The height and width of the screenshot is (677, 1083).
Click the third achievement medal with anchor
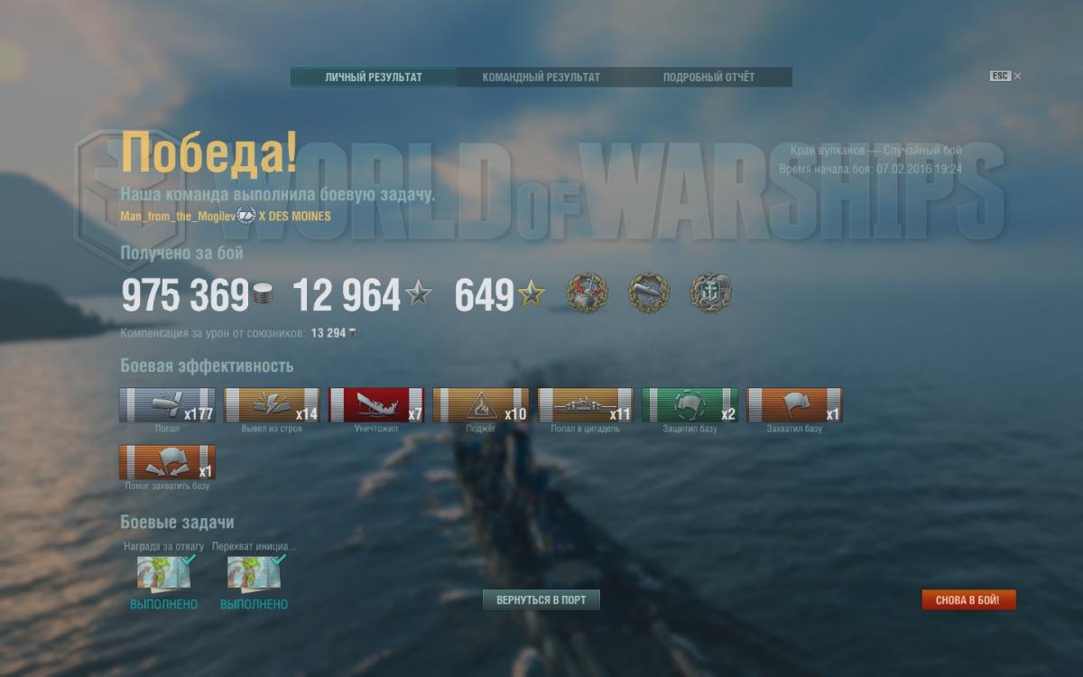711,292
